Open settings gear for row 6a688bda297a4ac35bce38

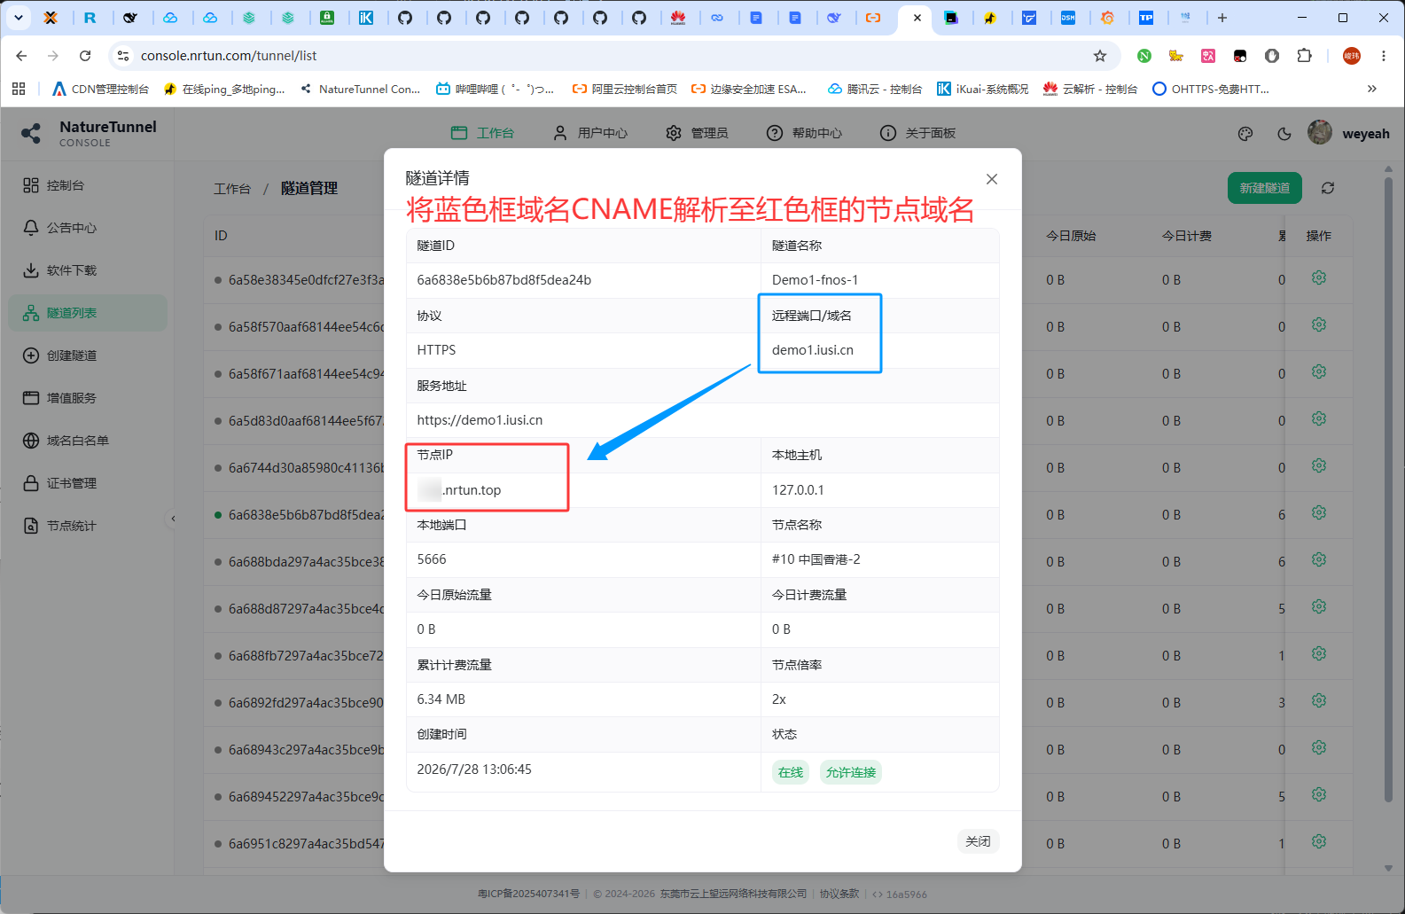(1319, 560)
